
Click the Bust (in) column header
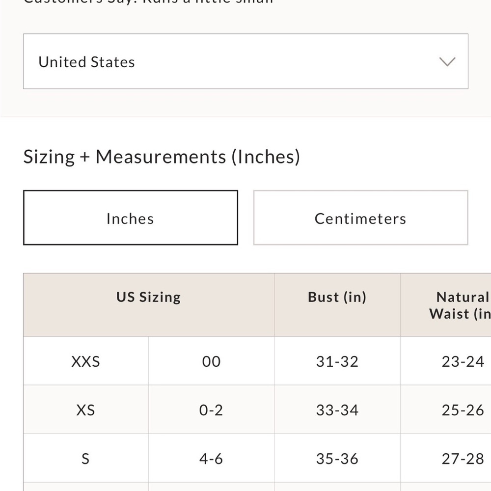tap(337, 305)
